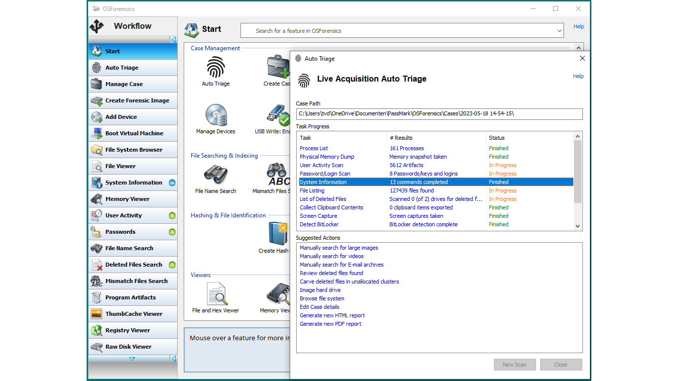The image size is (678, 381).
Task: Click Review deleted files found
Action: pos(332,273)
